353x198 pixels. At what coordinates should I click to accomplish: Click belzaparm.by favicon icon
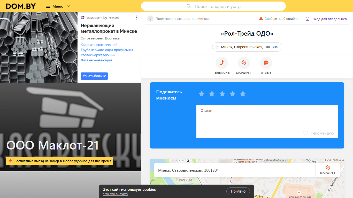tap(83, 18)
